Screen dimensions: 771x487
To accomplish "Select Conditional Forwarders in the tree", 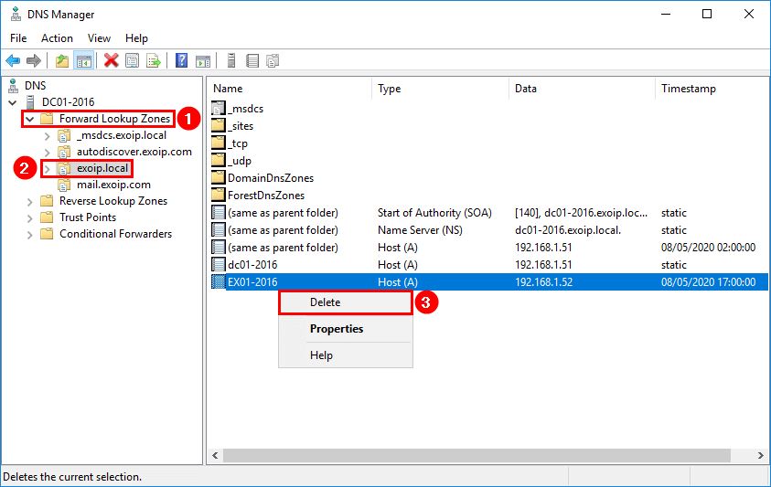I will click(x=115, y=234).
